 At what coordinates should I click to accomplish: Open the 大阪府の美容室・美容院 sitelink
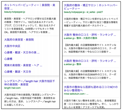pyautogui.click(x=19, y=40)
